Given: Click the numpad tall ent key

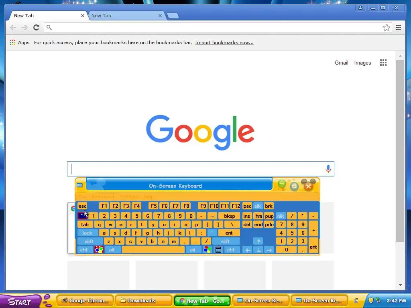Looking at the screenshot, I should coord(313,245).
